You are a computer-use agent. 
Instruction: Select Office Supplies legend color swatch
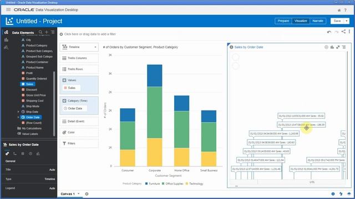(163, 184)
